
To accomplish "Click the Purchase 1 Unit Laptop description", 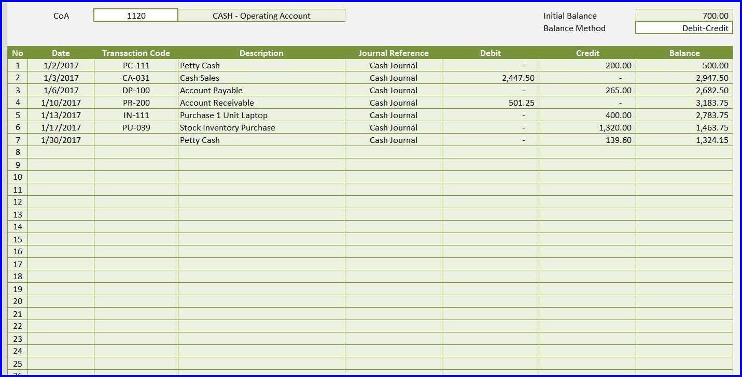I will (x=261, y=115).
